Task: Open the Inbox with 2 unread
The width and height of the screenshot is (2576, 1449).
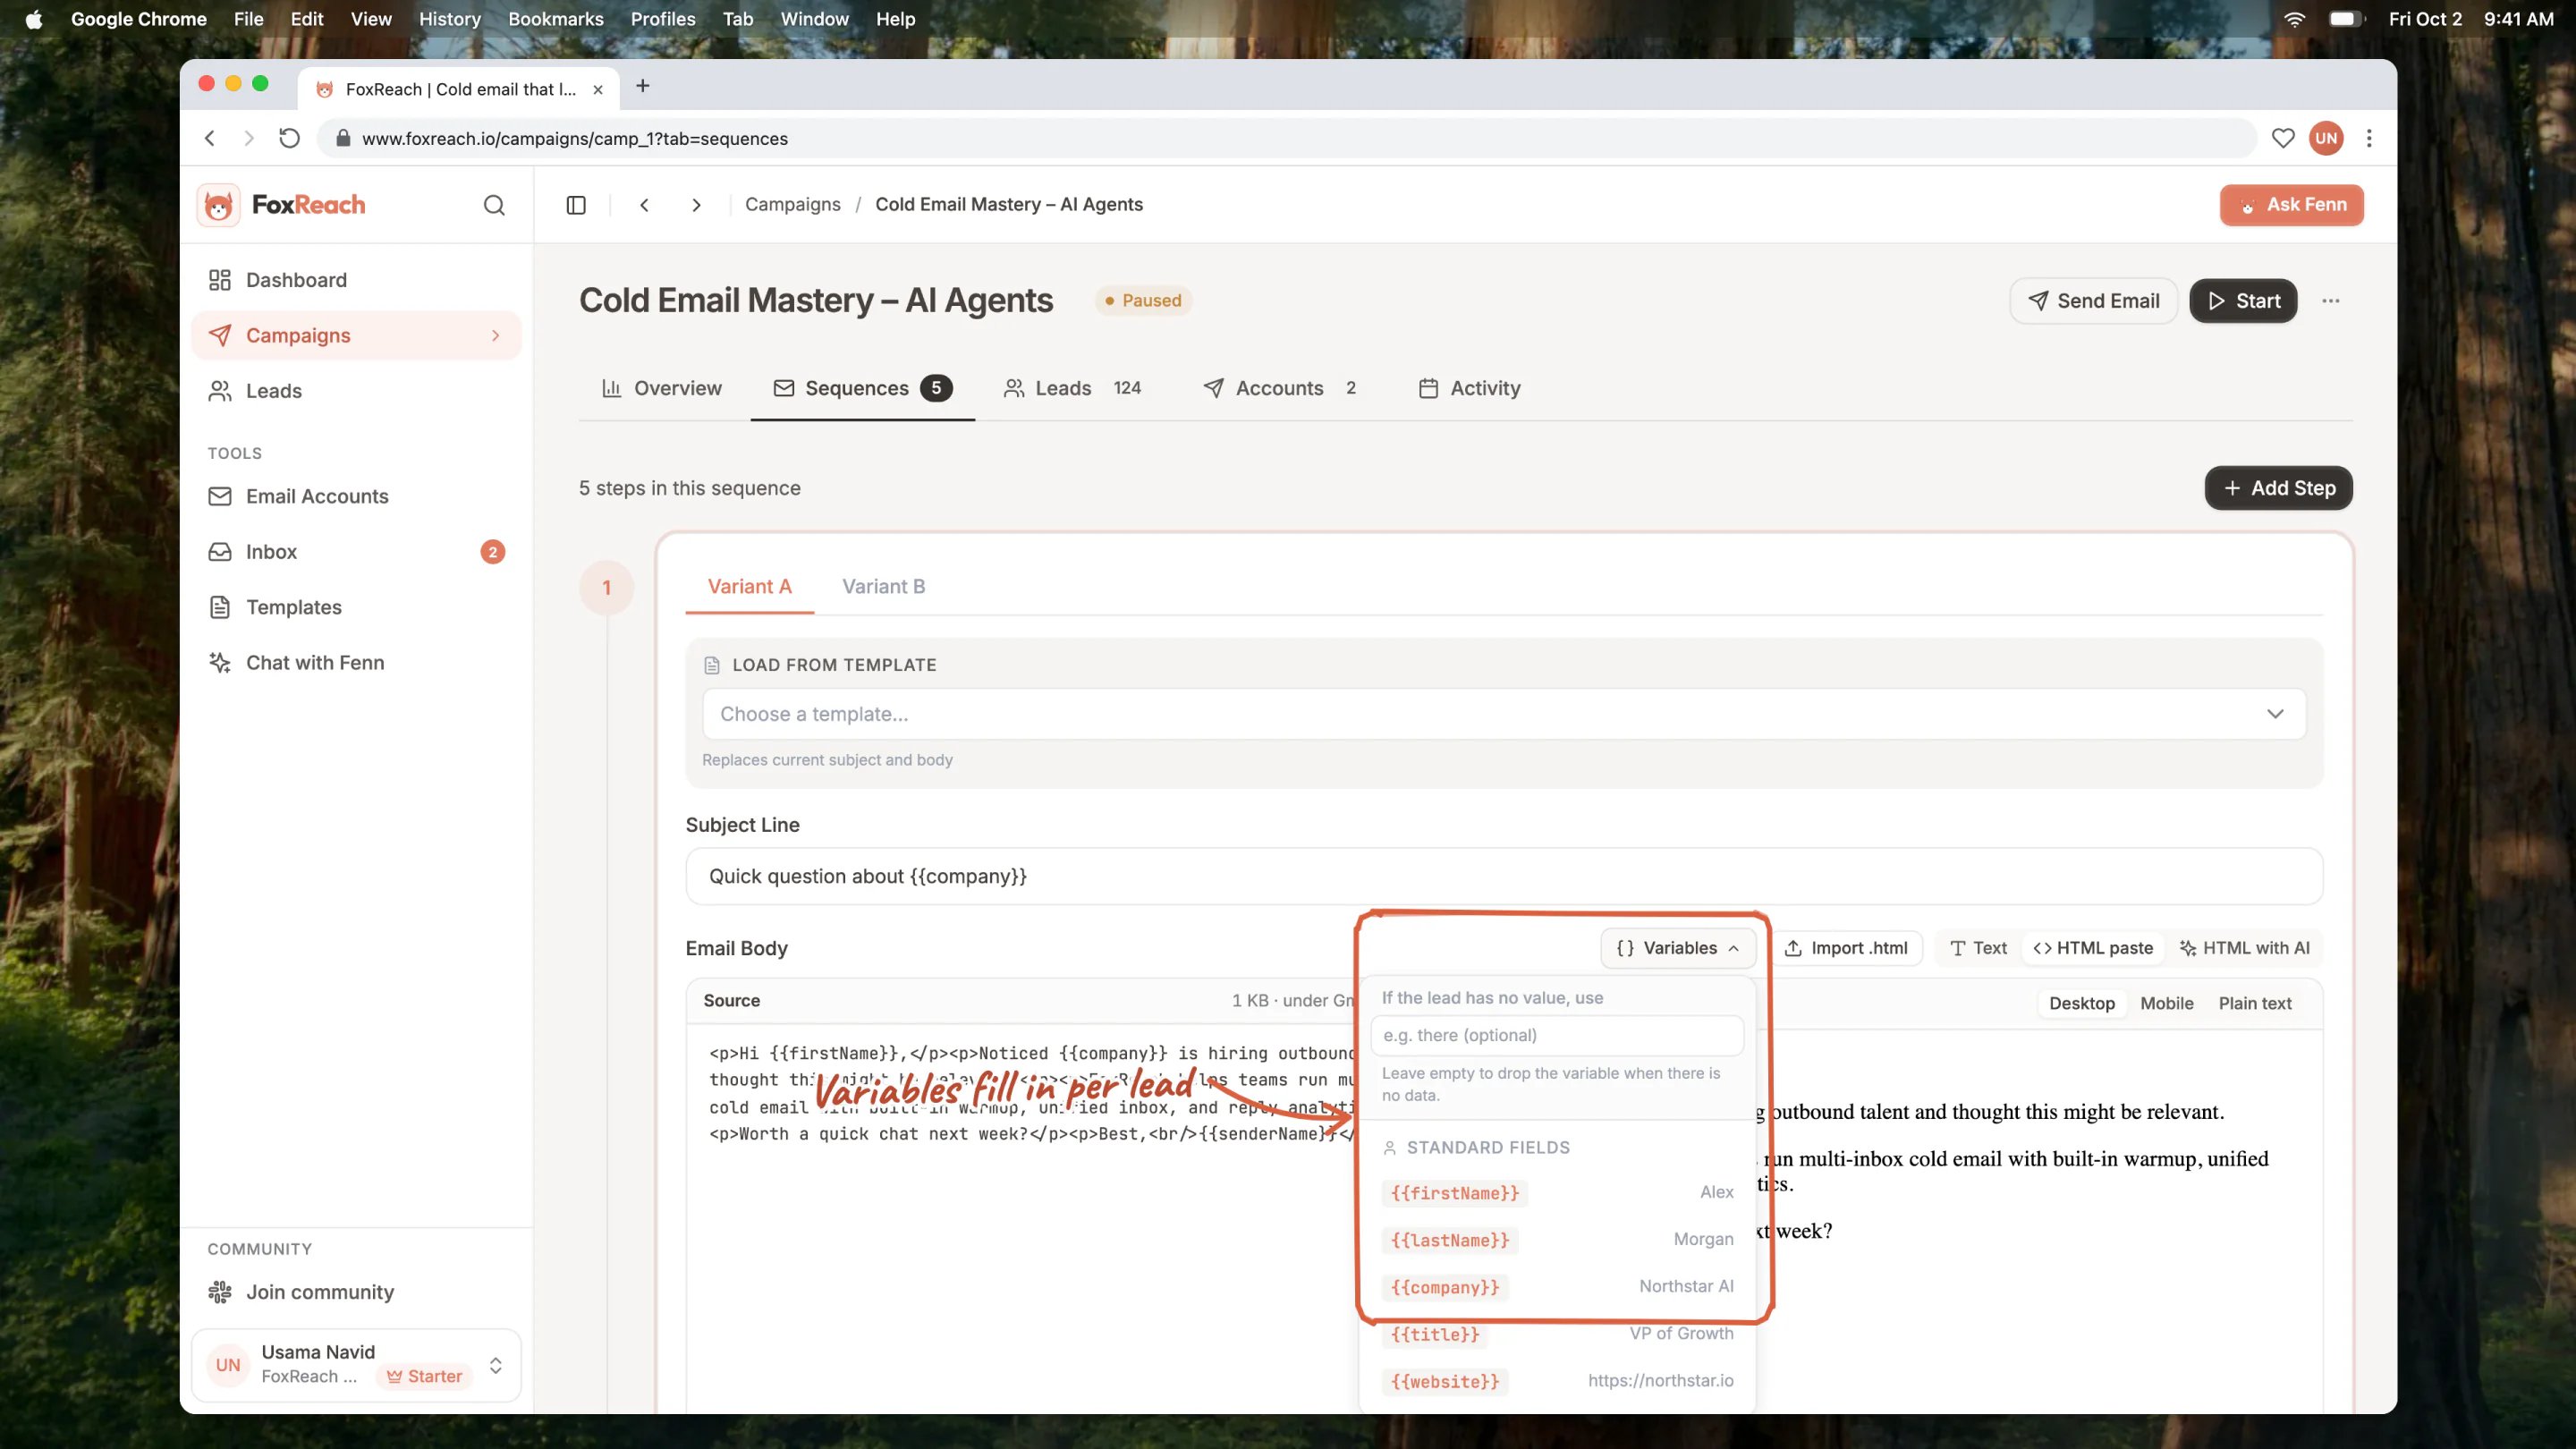Action: (x=356, y=552)
